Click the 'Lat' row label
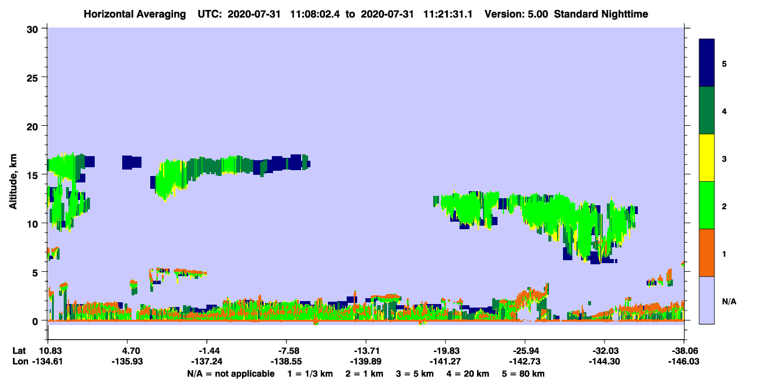 pos(19,351)
